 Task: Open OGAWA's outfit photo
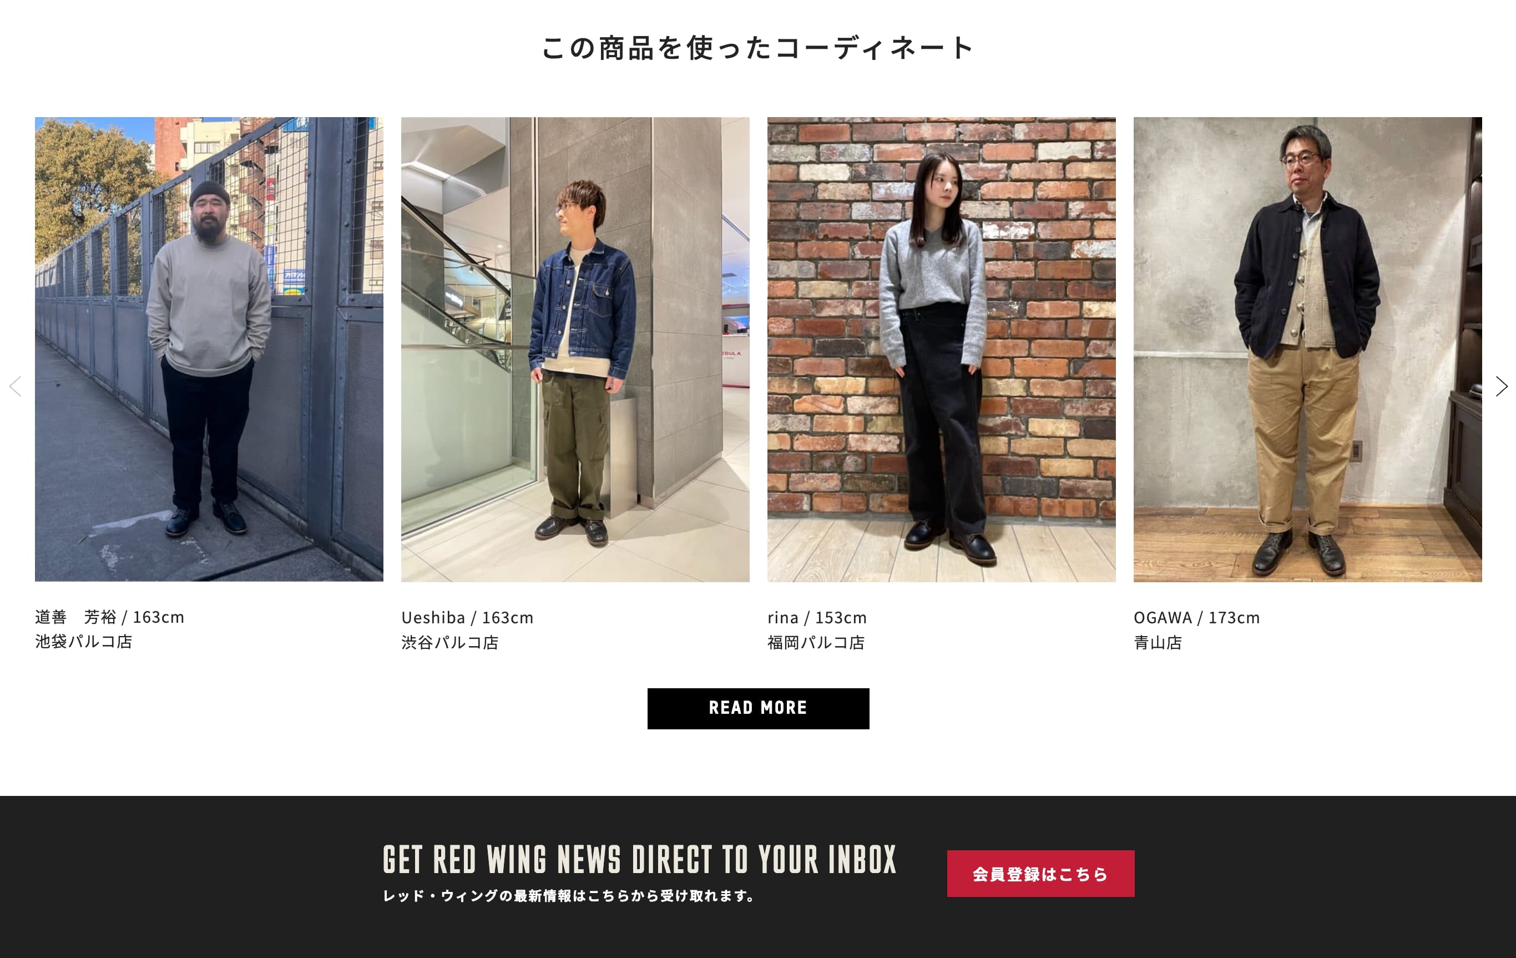click(1307, 349)
